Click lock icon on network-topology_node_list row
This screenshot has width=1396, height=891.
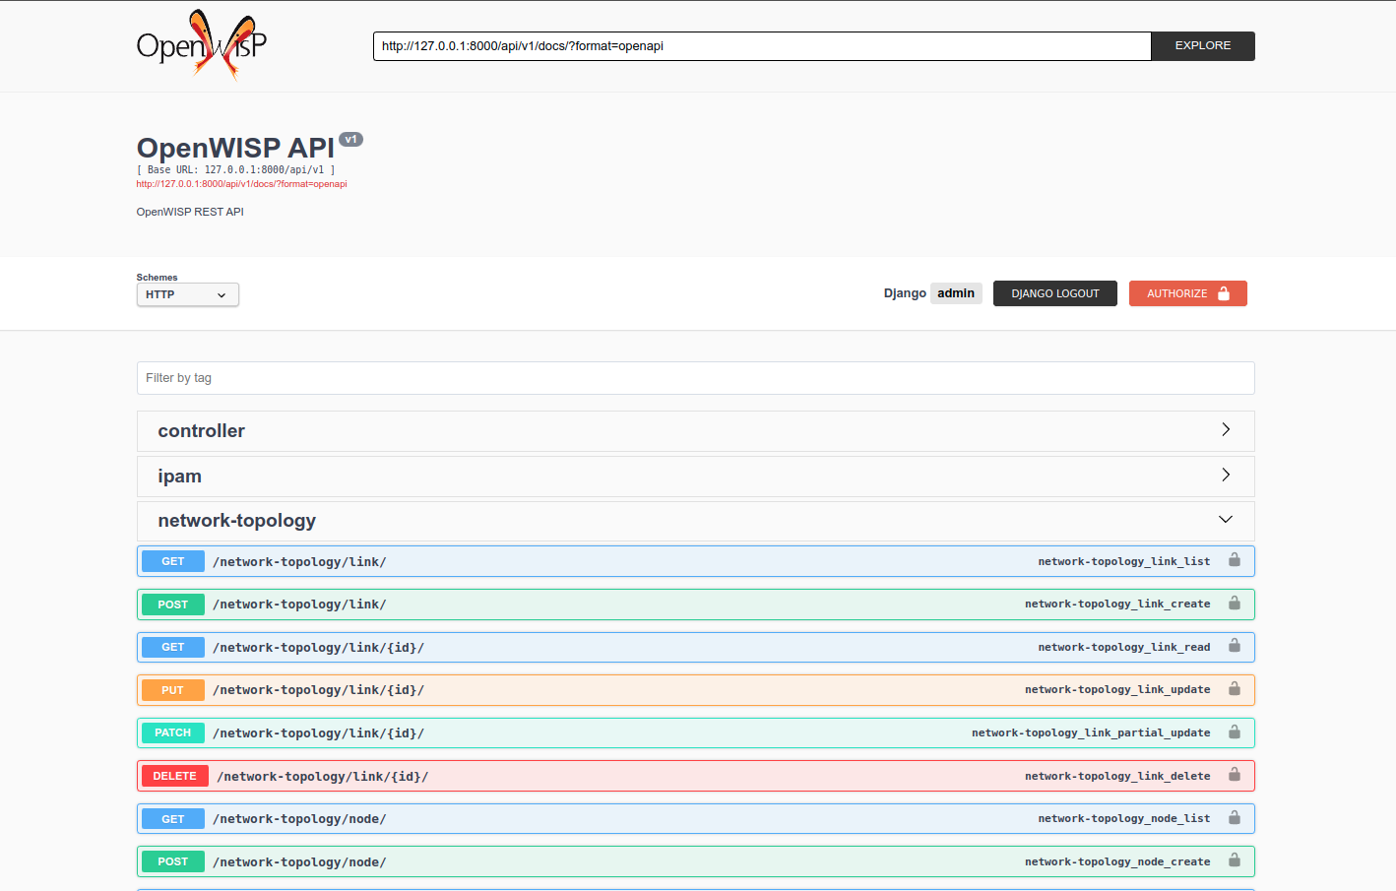(1234, 818)
